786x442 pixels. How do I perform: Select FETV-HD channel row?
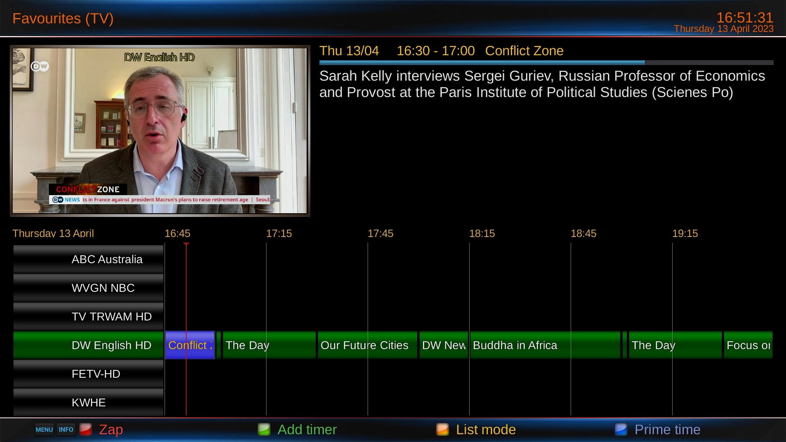coord(88,374)
